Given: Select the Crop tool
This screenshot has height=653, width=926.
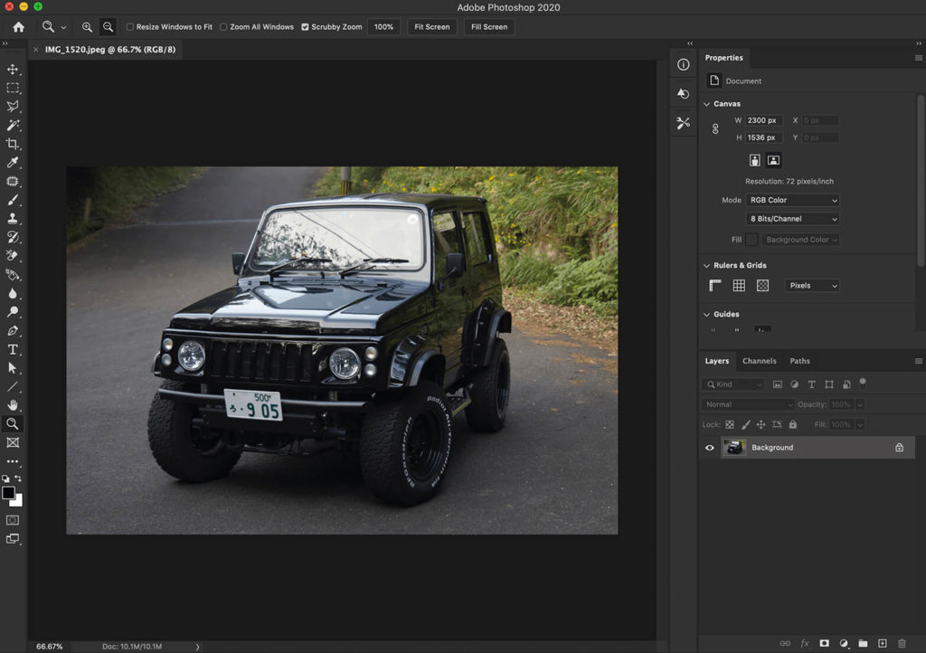Looking at the screenshot, I should [x=13, y=144].
